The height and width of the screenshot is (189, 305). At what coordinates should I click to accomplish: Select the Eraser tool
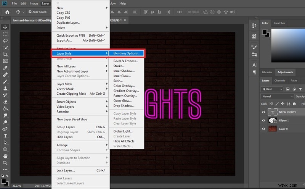(x=5, y=102)
